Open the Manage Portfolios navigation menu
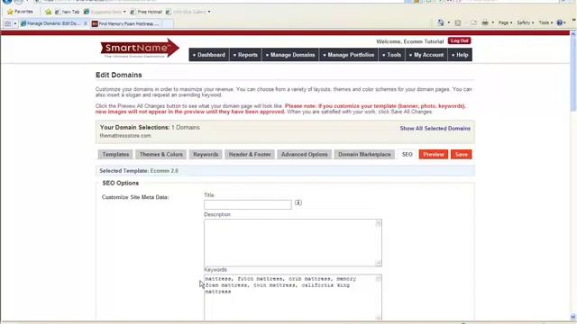 click(349, 55)
